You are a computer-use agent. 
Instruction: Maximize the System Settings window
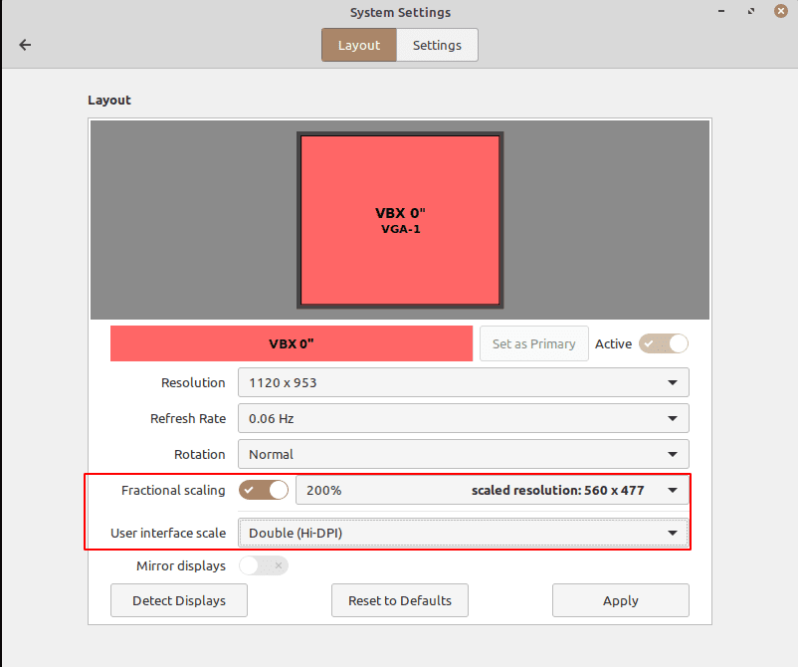tap(751, 11)
